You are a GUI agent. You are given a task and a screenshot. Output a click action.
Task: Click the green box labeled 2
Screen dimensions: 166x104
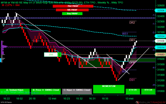coord(59,55)
